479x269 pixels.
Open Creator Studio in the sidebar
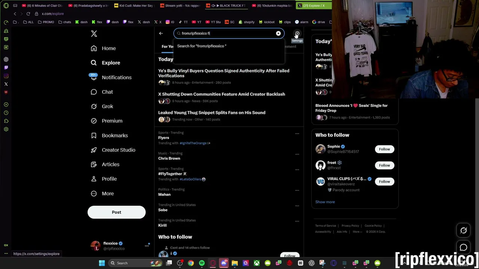coord(113,150)
